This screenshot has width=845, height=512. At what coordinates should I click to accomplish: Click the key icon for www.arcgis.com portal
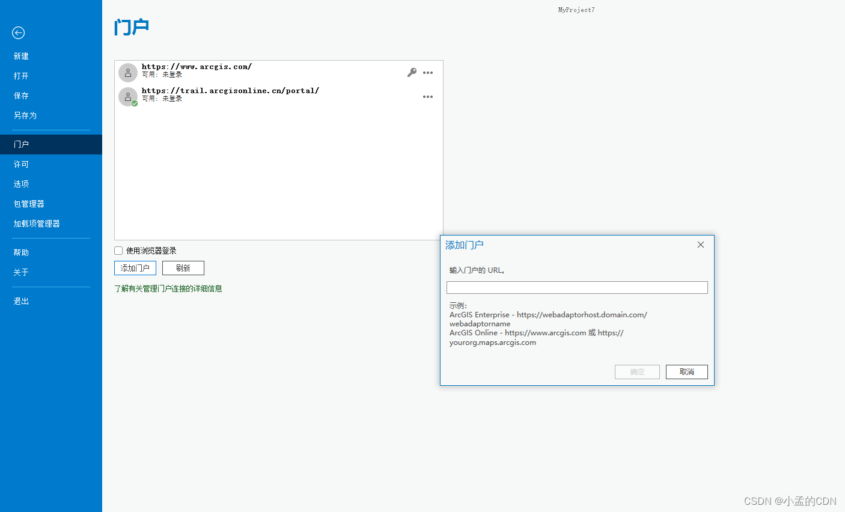point(412,73)
